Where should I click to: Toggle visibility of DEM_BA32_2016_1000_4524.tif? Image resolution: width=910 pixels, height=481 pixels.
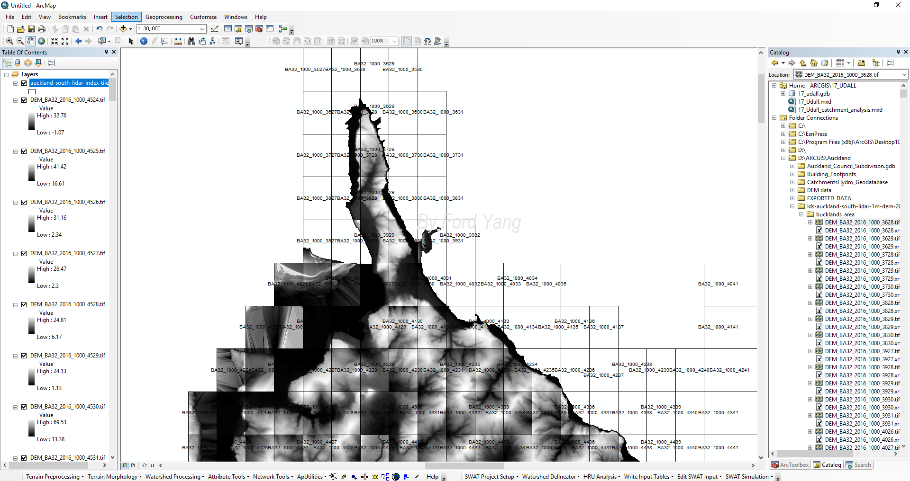pos(24,100)
